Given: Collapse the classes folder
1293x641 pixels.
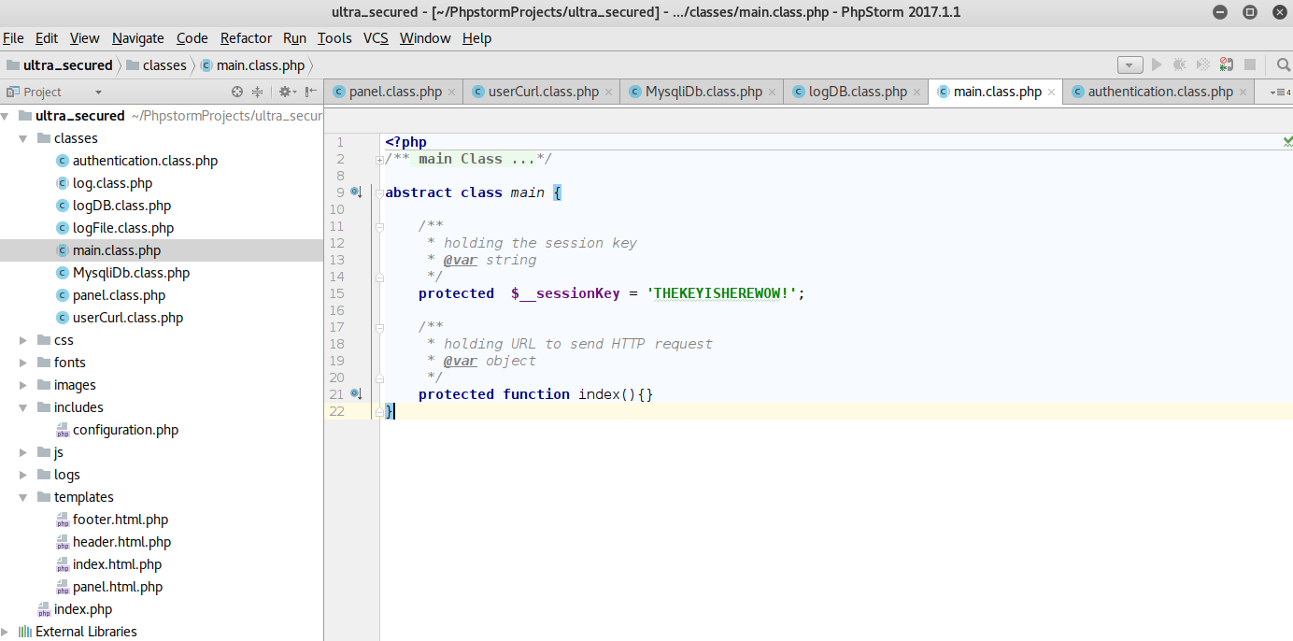Looking at the screenshot, I should click(23, 138).
